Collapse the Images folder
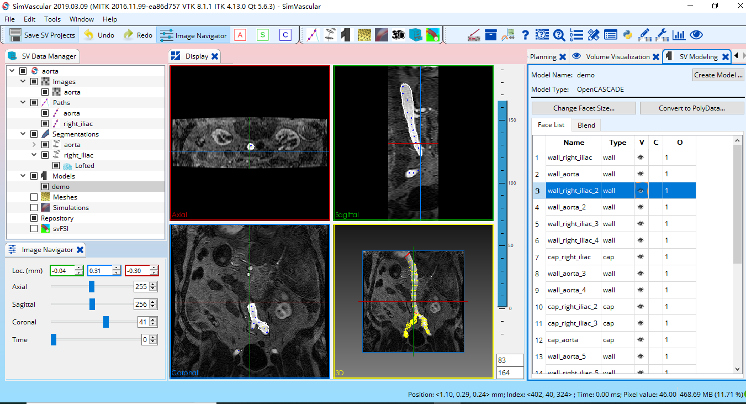 23,82
